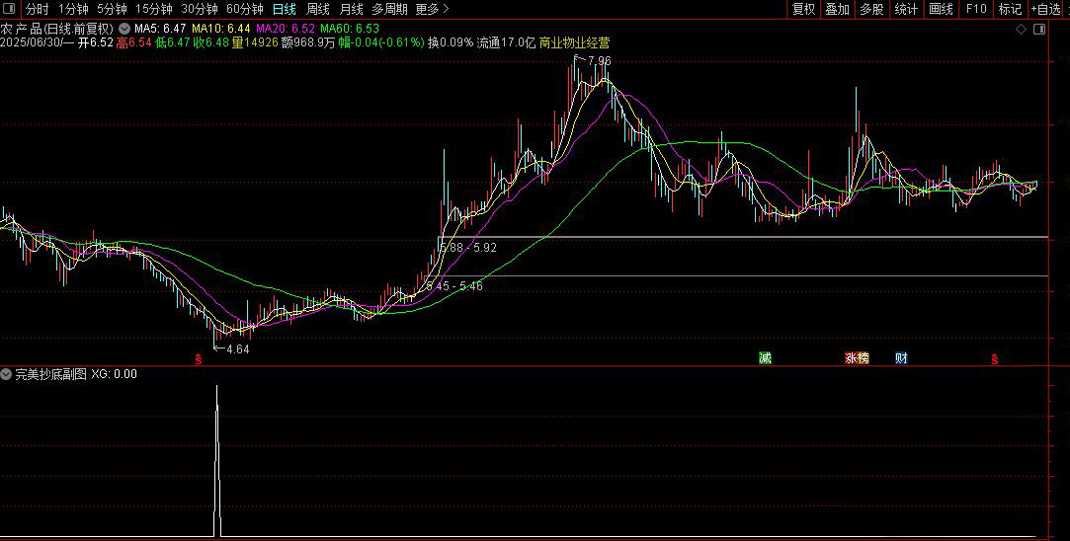This screenshot has width=1070, height=541.
Task: Click the 量14926 volume value
Action: tap(255, 42)
